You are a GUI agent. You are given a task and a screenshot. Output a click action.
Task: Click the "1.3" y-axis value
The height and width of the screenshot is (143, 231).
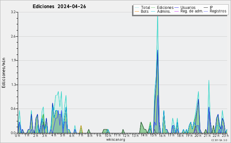pos(13,85)
